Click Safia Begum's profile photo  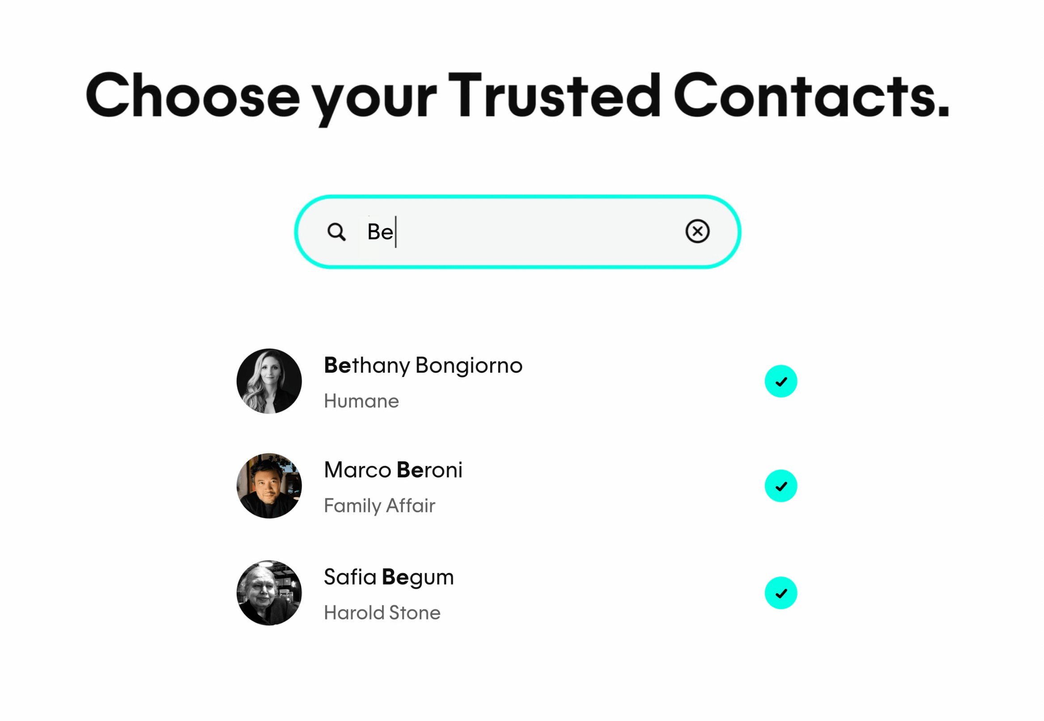point(269,593)
